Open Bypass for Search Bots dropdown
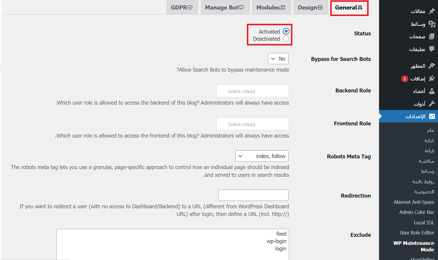 (x=278, y=59)
